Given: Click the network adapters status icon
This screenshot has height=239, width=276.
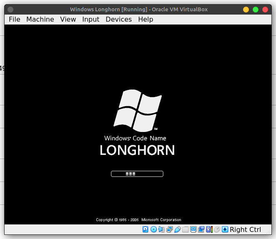Looking at the screenshot, I should click(x=170, y=229).
